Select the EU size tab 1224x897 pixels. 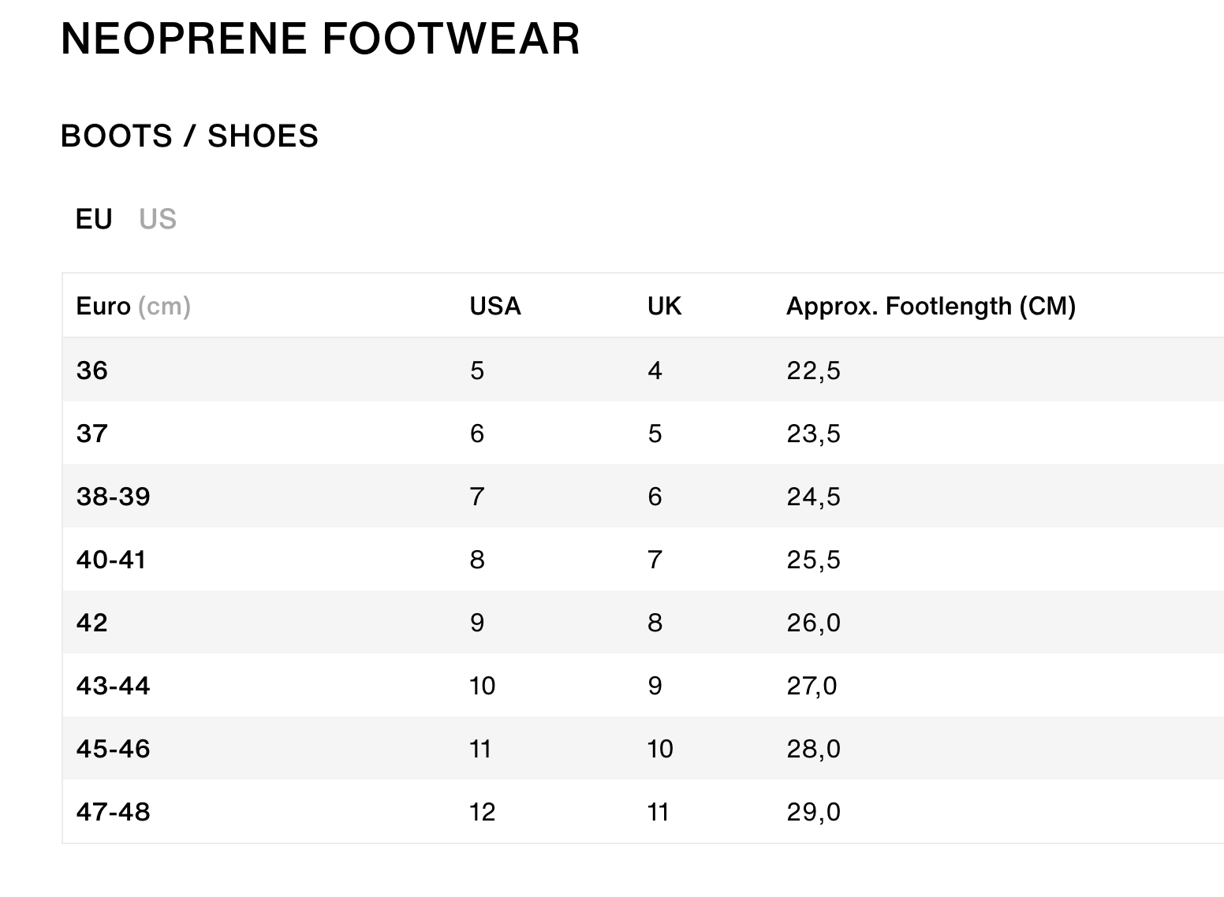tap(94, 219)
